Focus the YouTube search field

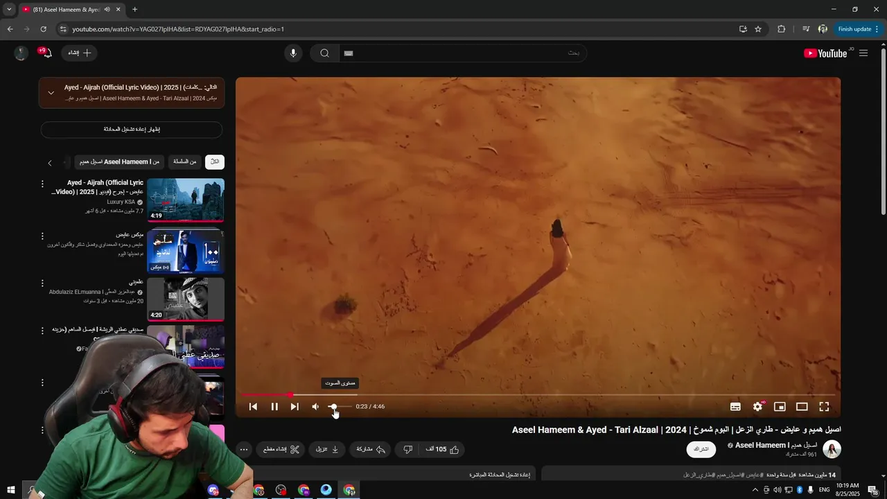tap(462, 53)
